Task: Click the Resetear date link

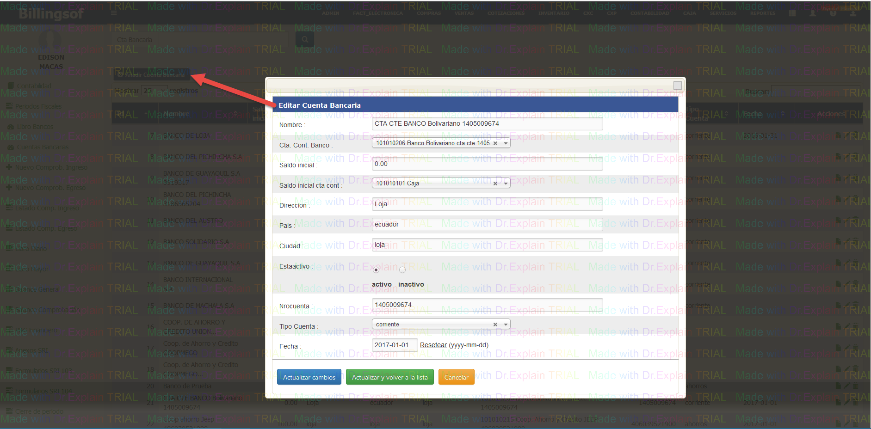Action: (x=433, y=345)
